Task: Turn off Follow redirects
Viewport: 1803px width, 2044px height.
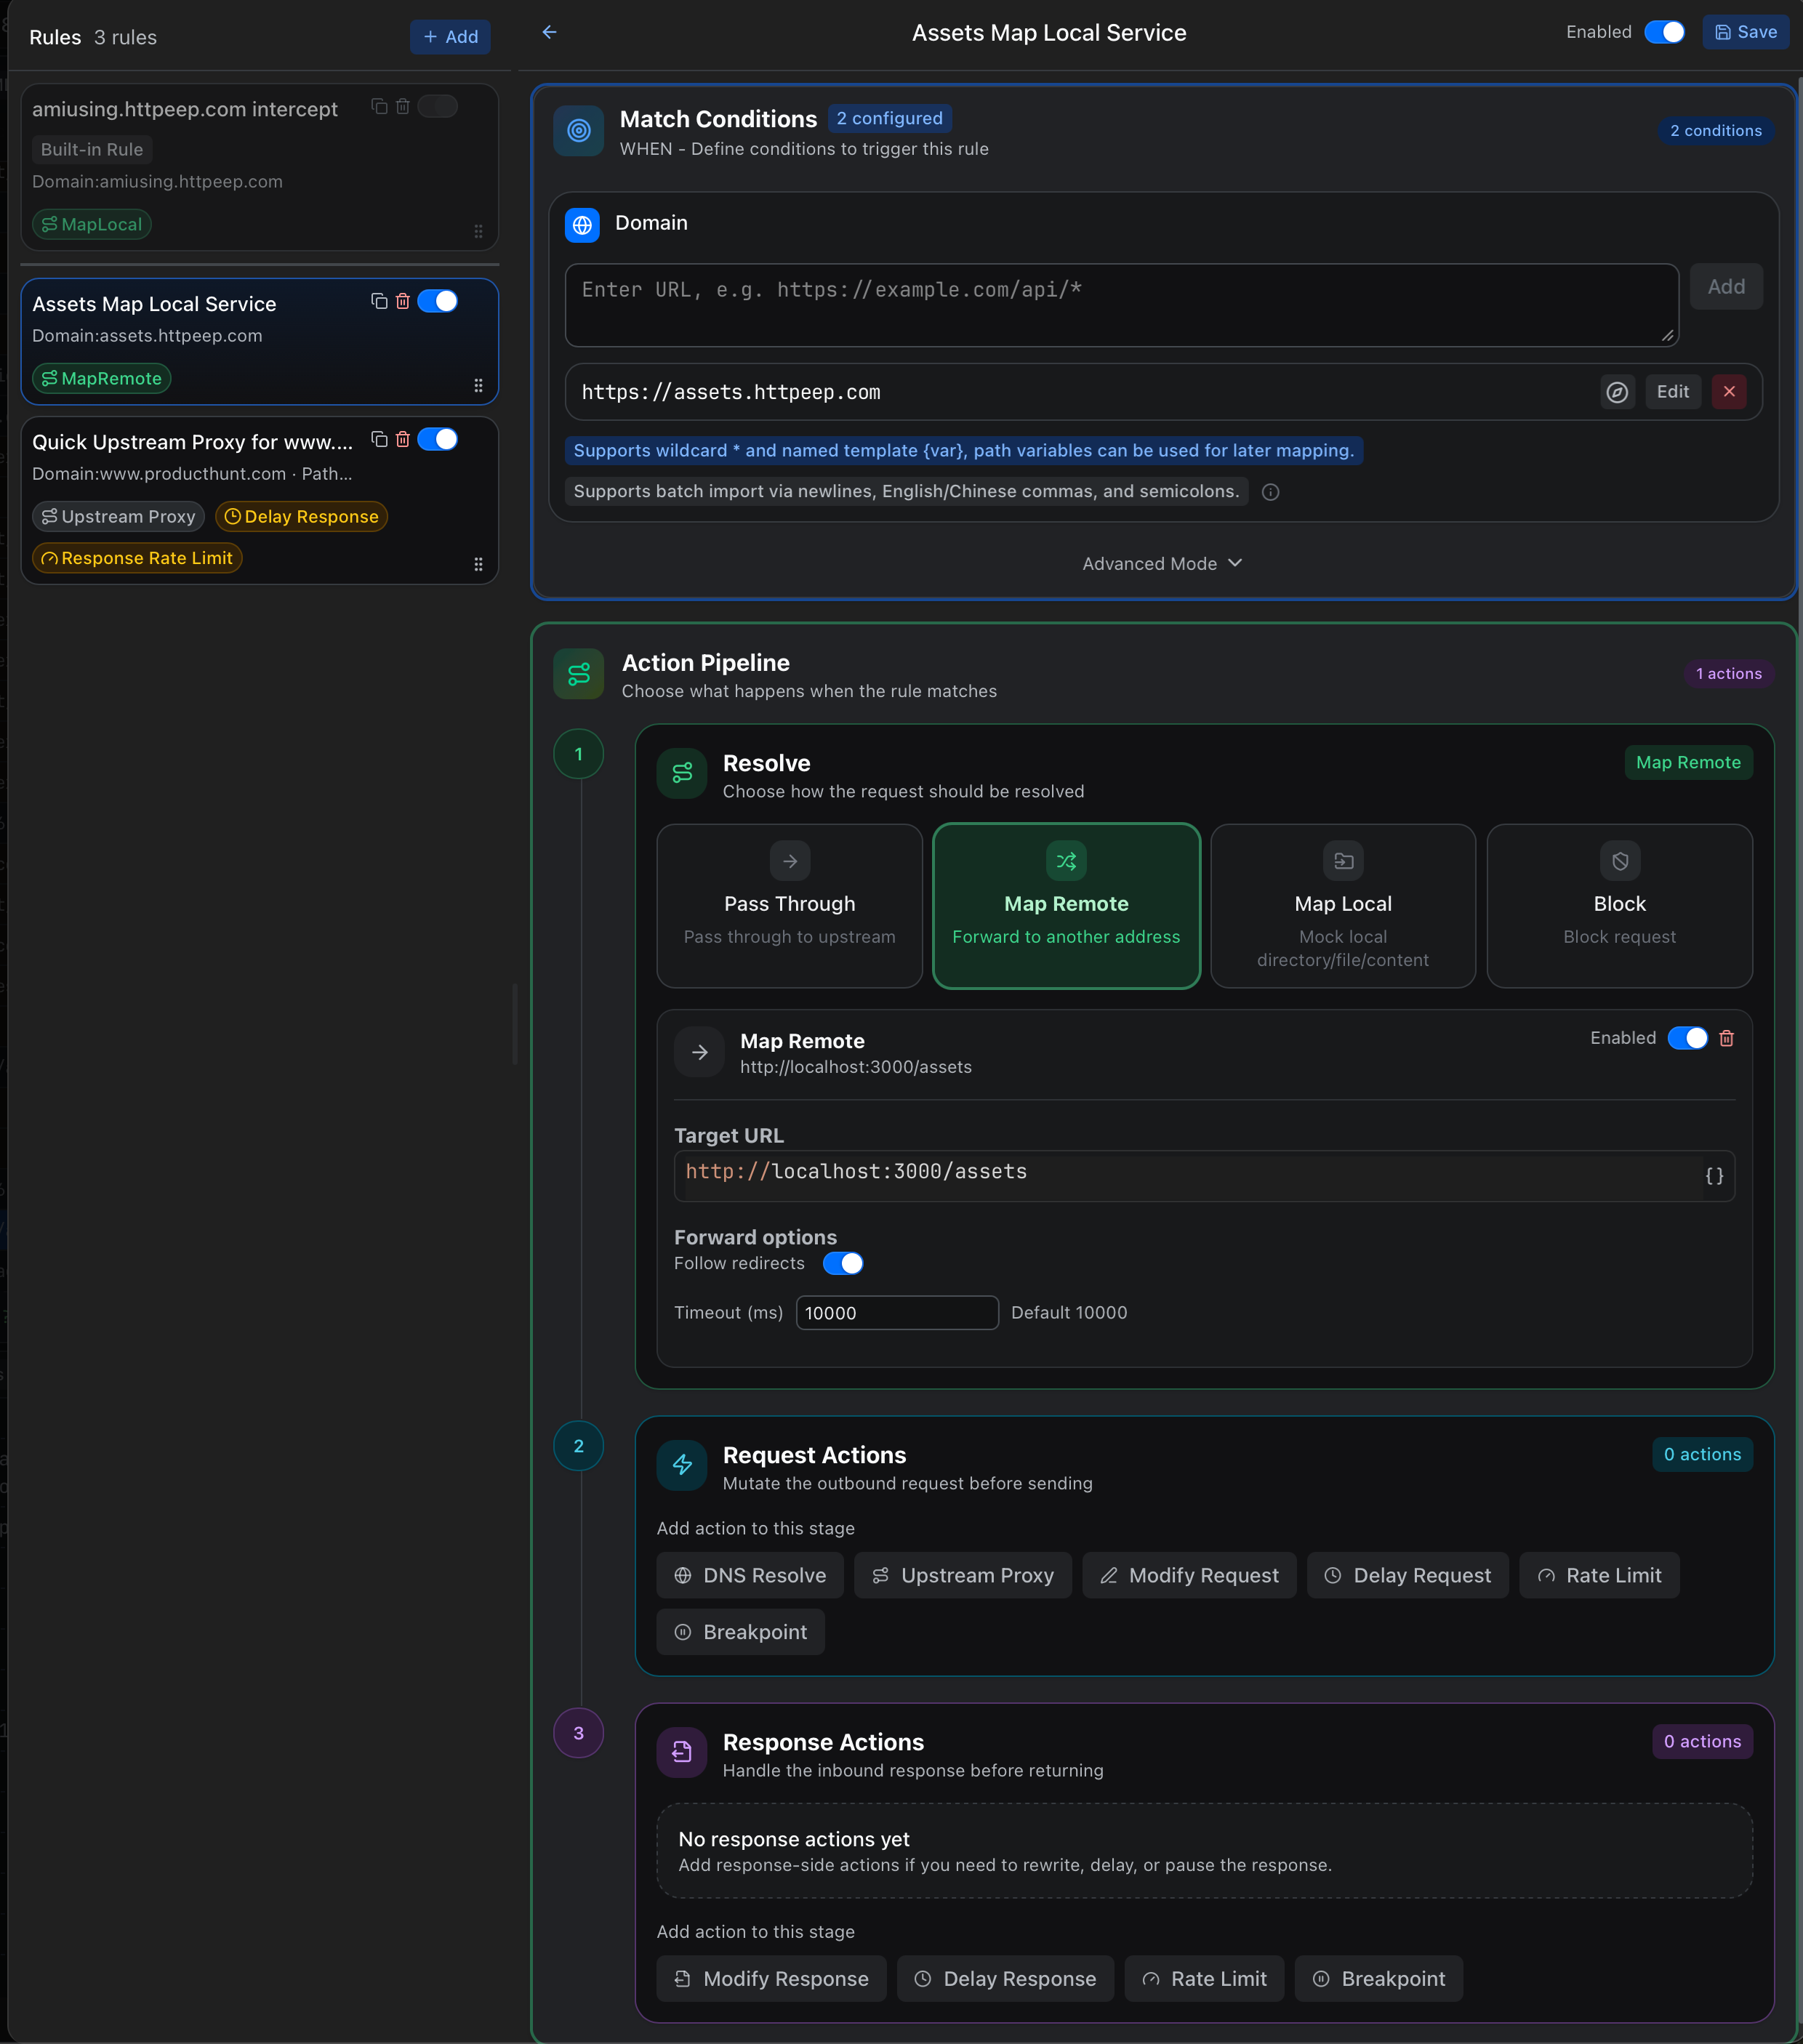Action: pyautogui.click(x=844, y=1263)
